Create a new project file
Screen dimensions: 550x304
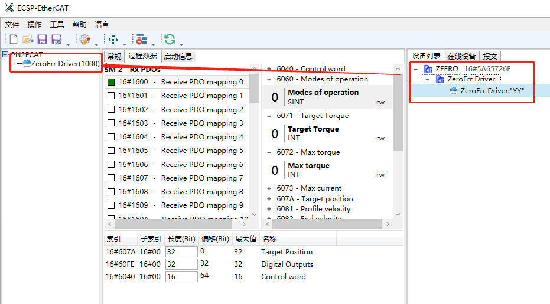click(x=14, y=40)
